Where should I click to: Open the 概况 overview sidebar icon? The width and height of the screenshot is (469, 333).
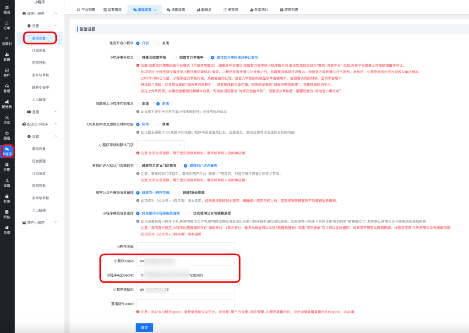coord(7,9)
